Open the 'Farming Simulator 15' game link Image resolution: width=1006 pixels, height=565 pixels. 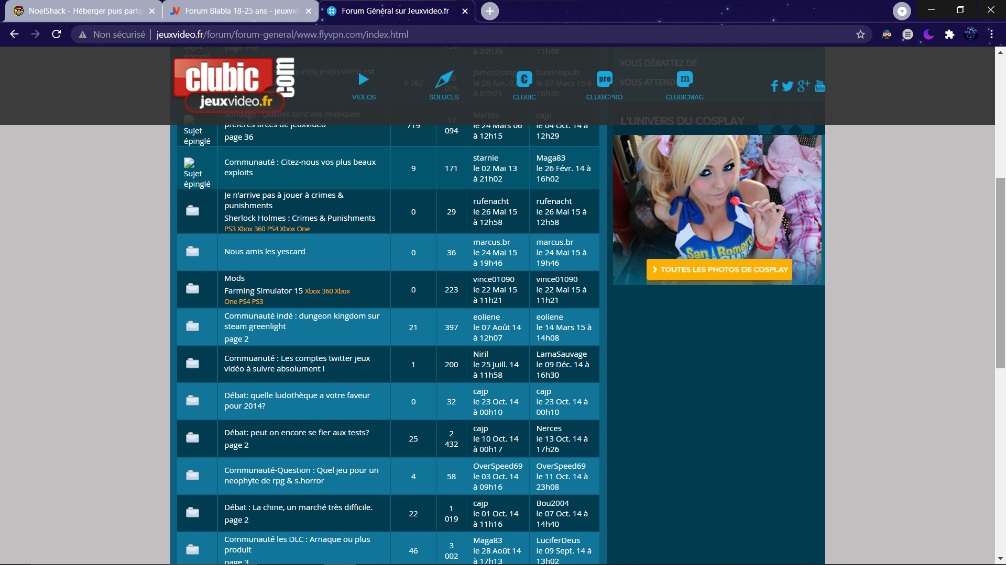264,291
